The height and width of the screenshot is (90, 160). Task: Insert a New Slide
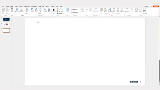click(3, 11)
